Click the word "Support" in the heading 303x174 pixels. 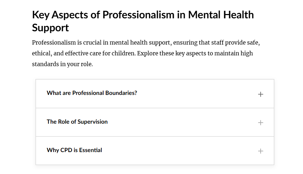(x=50, y=28)
